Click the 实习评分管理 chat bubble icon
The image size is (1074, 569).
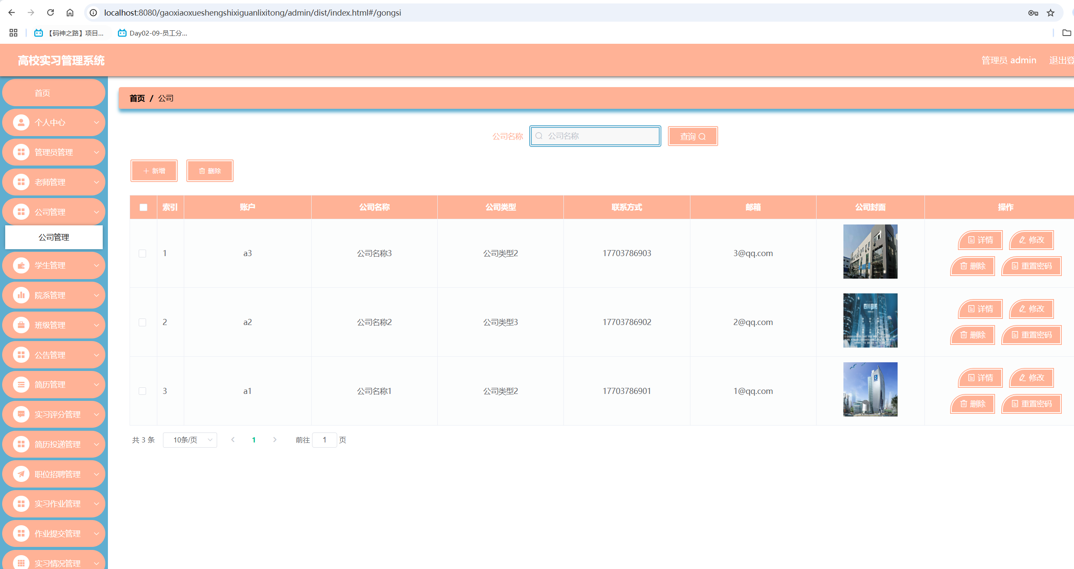21,414
